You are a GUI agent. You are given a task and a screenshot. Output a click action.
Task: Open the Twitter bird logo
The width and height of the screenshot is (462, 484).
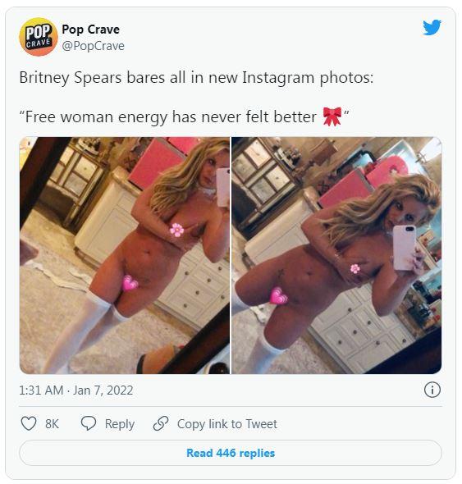click(x=432, y=27)
